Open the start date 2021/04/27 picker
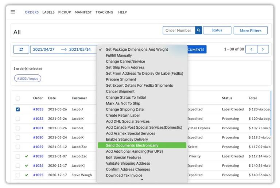Screen dimensions: 280x188 44,50
